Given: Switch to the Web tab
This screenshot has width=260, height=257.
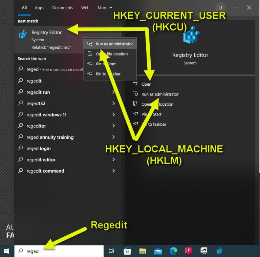Looking at the screenshot, I should [85, 8].
